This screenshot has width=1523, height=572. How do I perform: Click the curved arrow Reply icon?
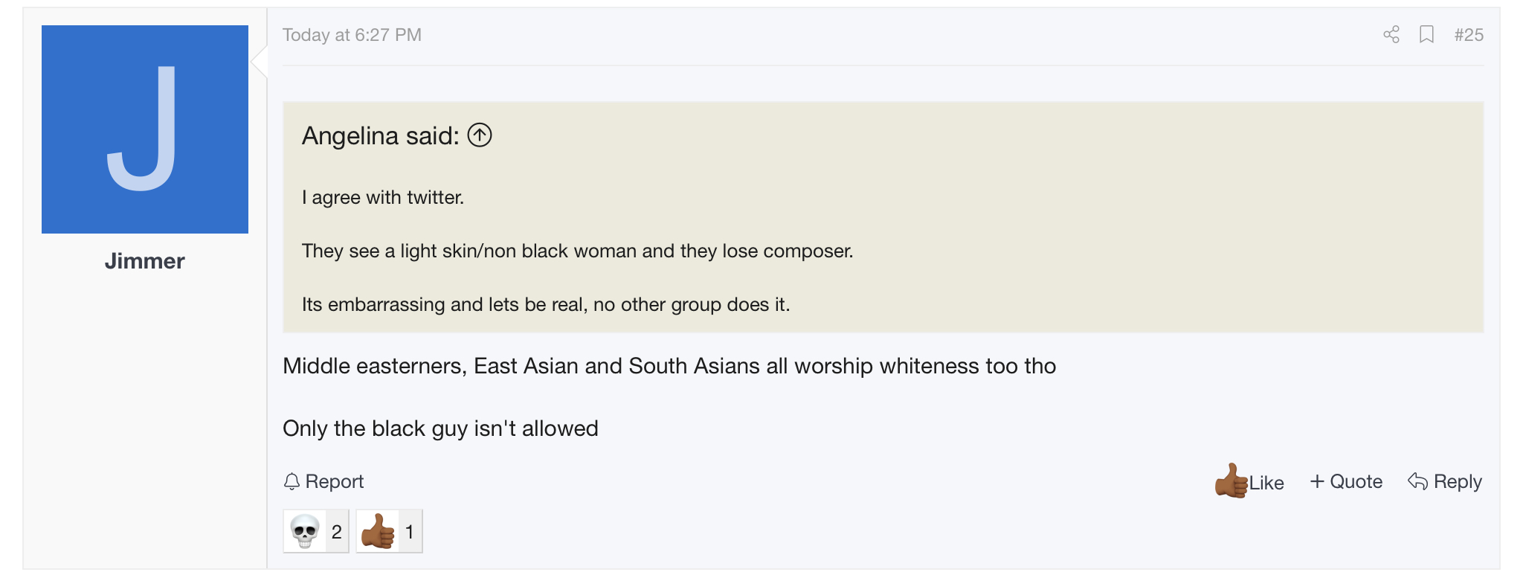click(1417, 481)
